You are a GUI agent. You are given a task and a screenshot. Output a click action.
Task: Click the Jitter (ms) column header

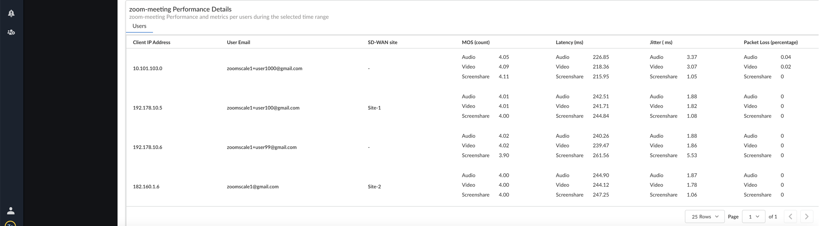coord(661,43)
